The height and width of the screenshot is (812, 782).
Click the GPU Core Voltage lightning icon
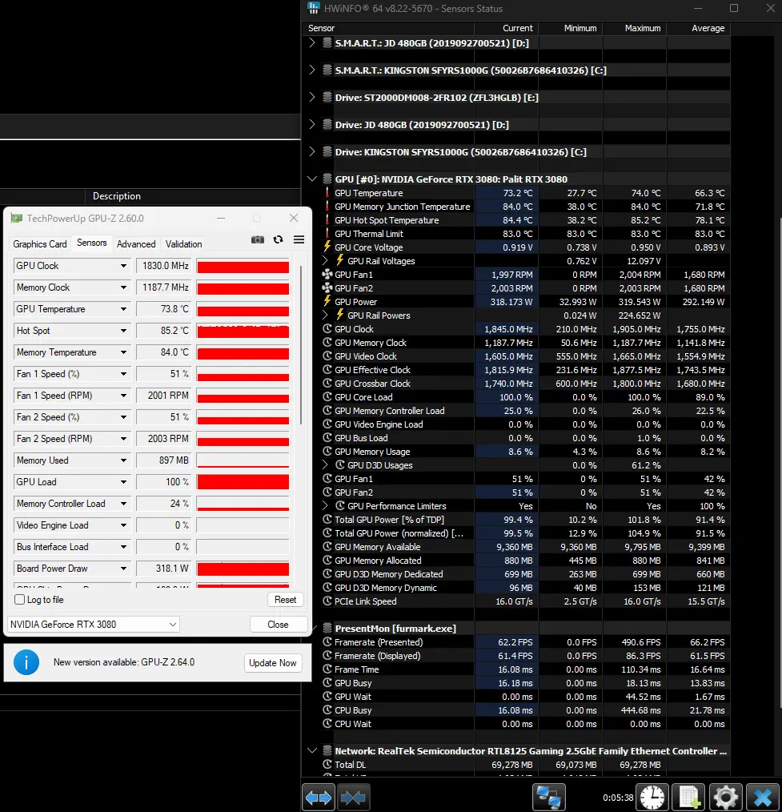(x=327, y=247)
